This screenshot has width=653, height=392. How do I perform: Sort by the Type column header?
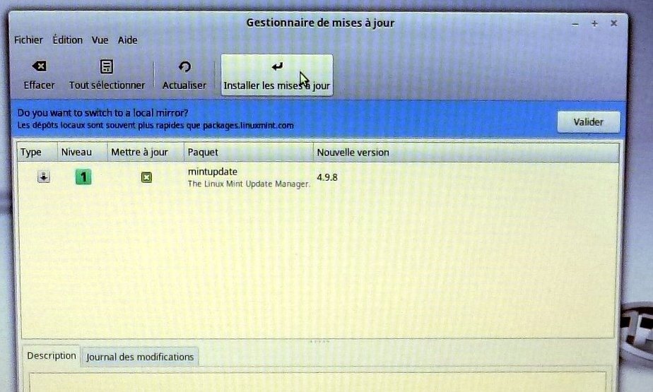tap(31, 152)
